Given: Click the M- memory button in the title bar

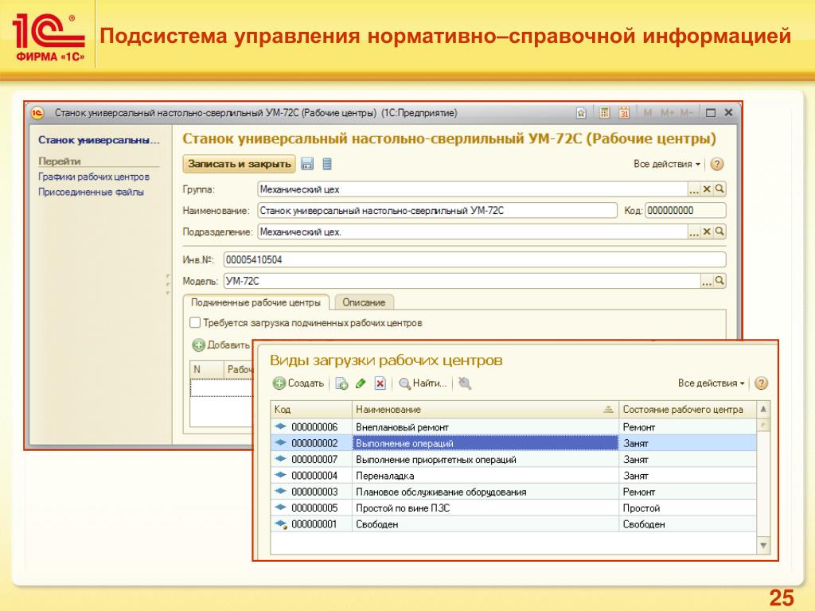Looking at the screenshot, I should 686,113.
